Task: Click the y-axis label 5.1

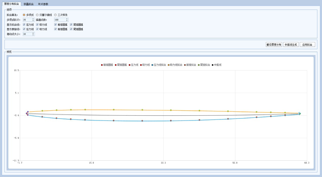Action: pos(17,93)
